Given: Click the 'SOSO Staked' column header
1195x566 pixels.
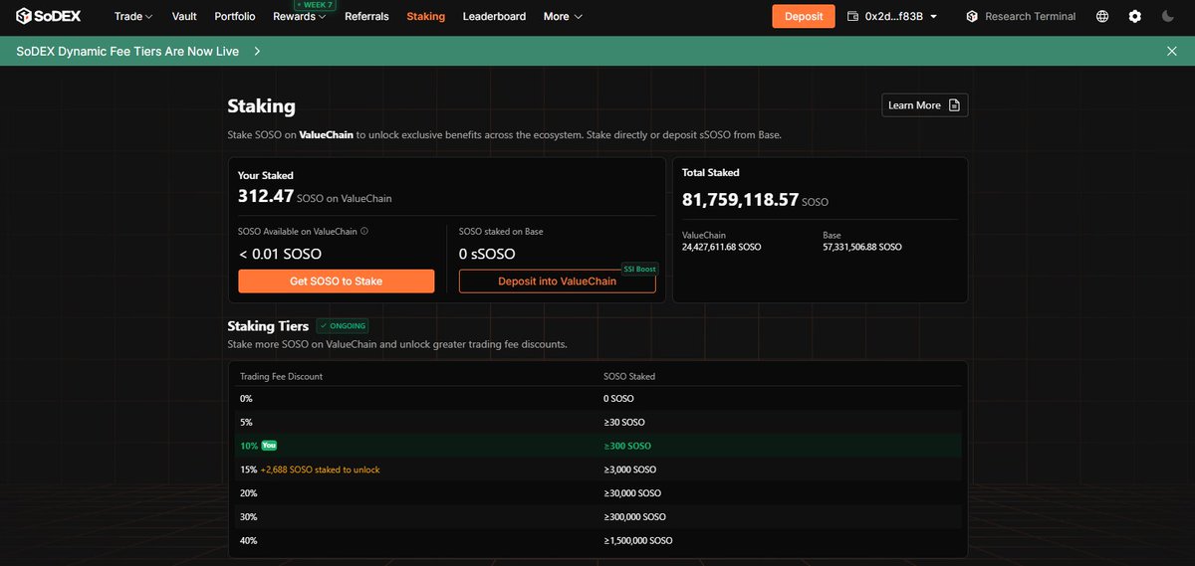Looking at the screenshot, I should click(x=629, y=377).
